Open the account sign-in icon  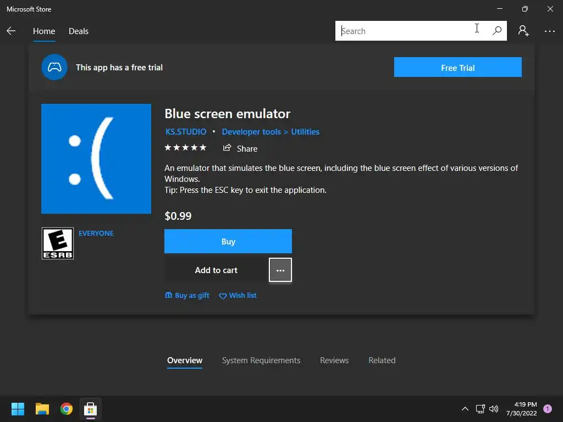point(523,31)
